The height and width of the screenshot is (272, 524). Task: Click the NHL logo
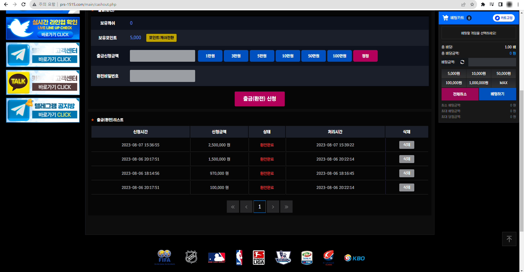click(x=191, y=257)
